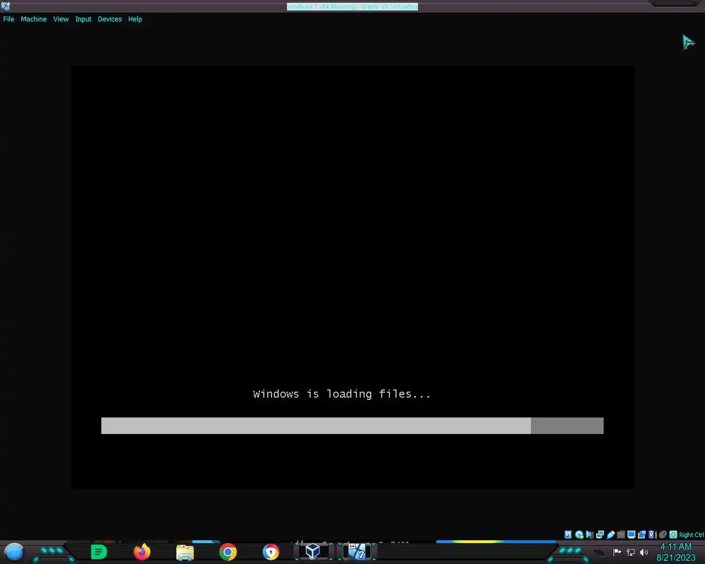
Task: Click the hard disk activity indicator
Action: (568, 534)
